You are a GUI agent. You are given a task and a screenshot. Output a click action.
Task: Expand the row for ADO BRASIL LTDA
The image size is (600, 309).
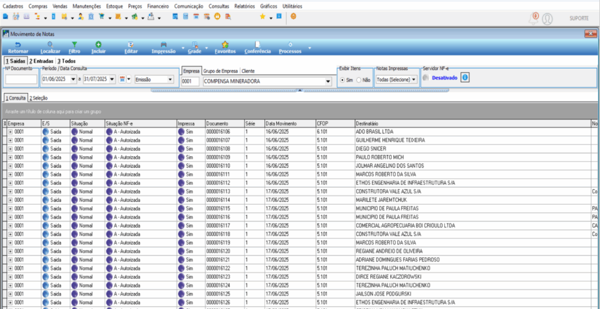tap(10, 132)
